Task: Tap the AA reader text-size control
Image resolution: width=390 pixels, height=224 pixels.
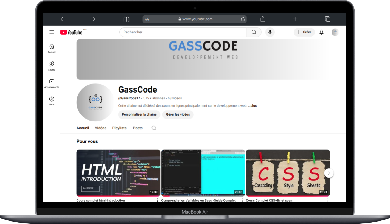Action: 147,19
